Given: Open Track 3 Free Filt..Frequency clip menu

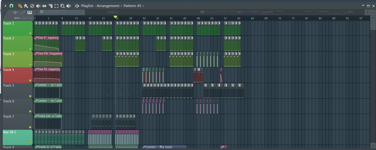Looking at the screenshot, I should pyautogui.click(x=36, y=54).
